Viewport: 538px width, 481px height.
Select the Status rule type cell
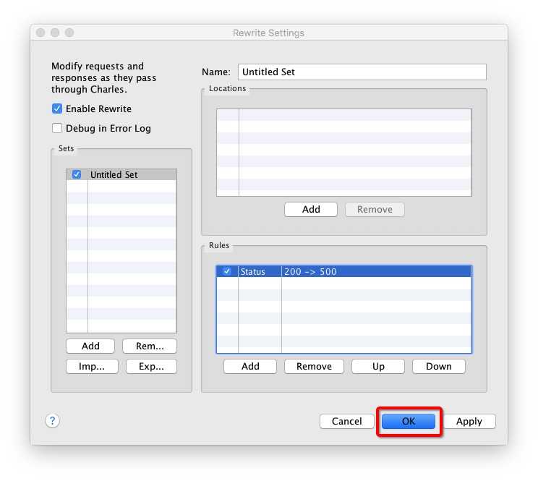click(x=260, y=271)
